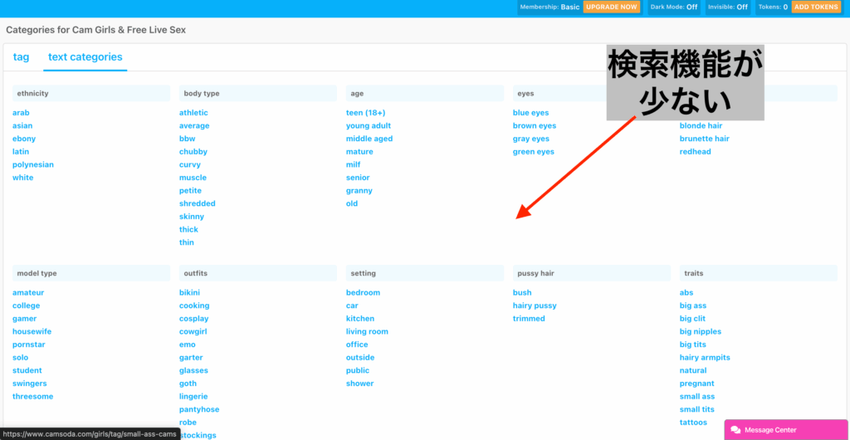Select the text categories tab
Viewport: 850px width, 440px height.
click(x=85, y=57)
